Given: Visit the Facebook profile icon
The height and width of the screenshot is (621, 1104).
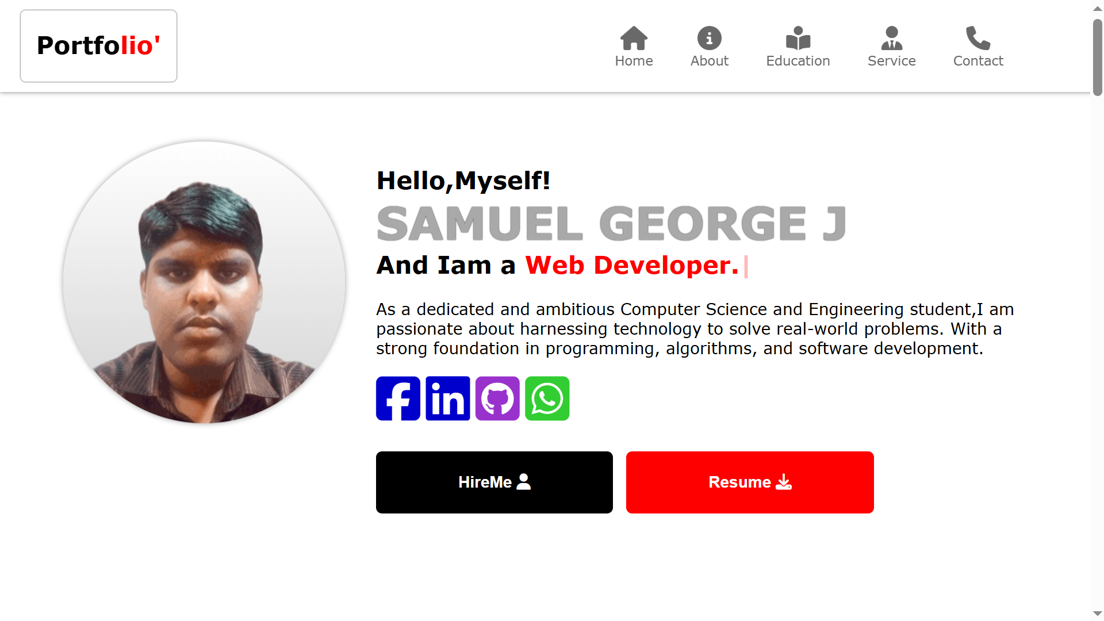Looking at the screenshot, I should (x=398, y=398).
